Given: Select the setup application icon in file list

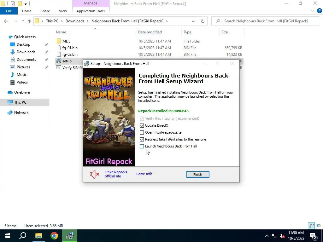Looking at the screenshot, I should 59,61.
